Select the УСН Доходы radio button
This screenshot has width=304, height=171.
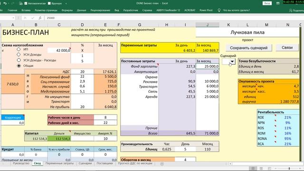tap(19, 55)
